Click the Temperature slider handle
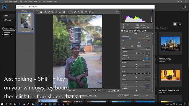 [130, 39]
